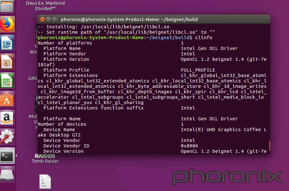Click the 'Number of platforms' line

[111, 43]
